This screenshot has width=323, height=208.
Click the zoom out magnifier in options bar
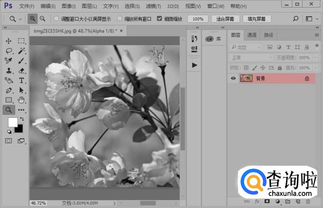[x=43, y=19]
